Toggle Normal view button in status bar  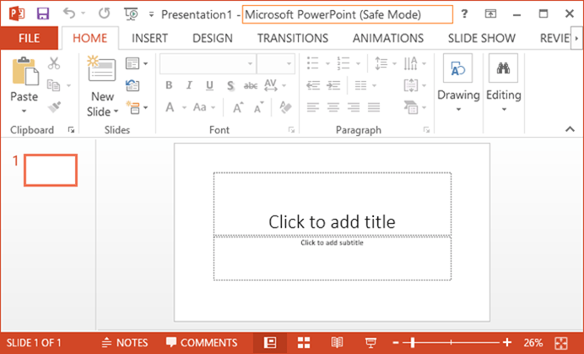(x=271, y=342)
